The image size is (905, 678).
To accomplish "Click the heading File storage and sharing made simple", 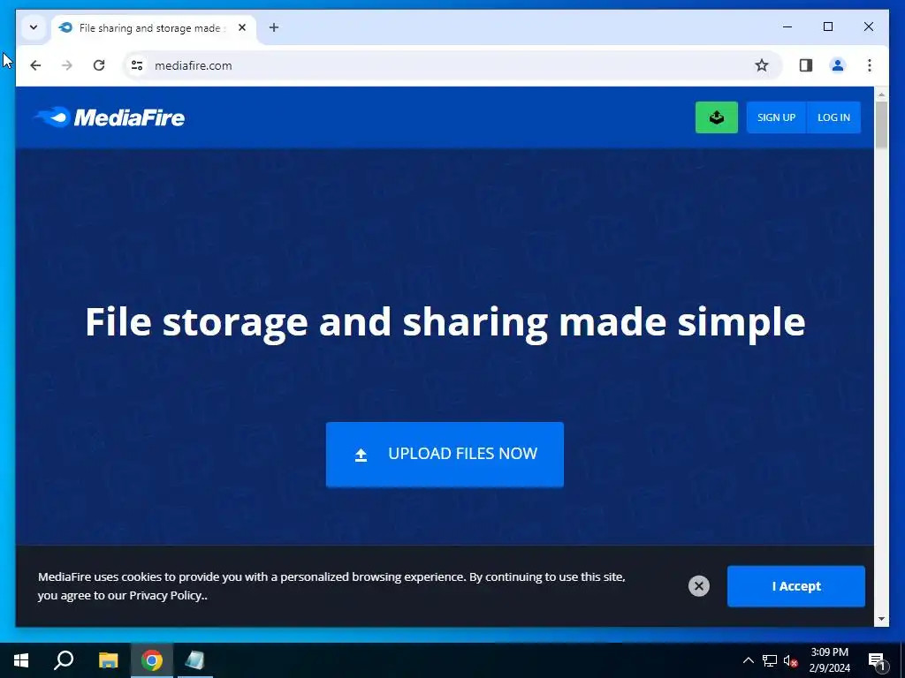I will 445,321.
